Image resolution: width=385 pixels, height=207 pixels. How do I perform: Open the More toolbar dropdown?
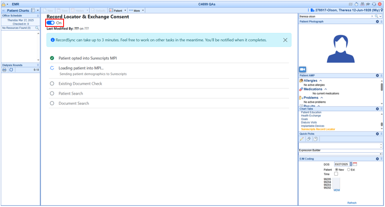point(143,11)
